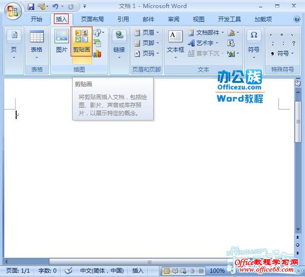Screen dimensions: 305x277
Task: Insert the comma special symbol
Action: pos(271,35)
